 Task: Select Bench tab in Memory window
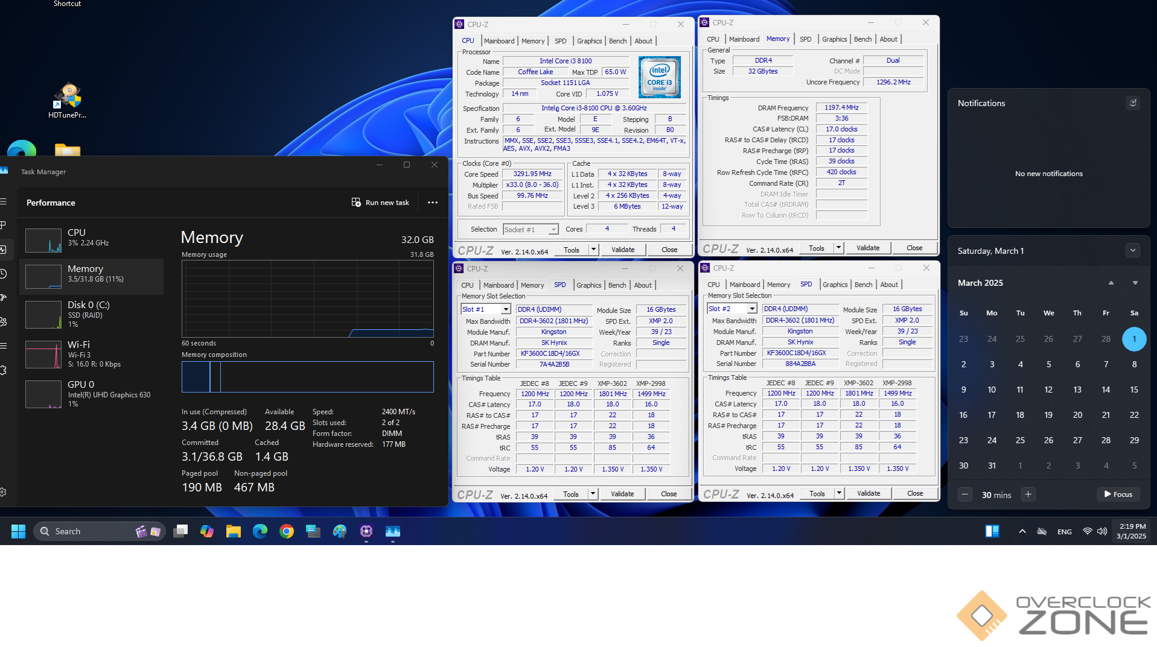point(862,39)
